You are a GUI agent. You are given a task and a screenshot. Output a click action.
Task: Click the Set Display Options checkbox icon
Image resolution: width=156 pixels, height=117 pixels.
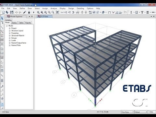(x=94, y=12)
